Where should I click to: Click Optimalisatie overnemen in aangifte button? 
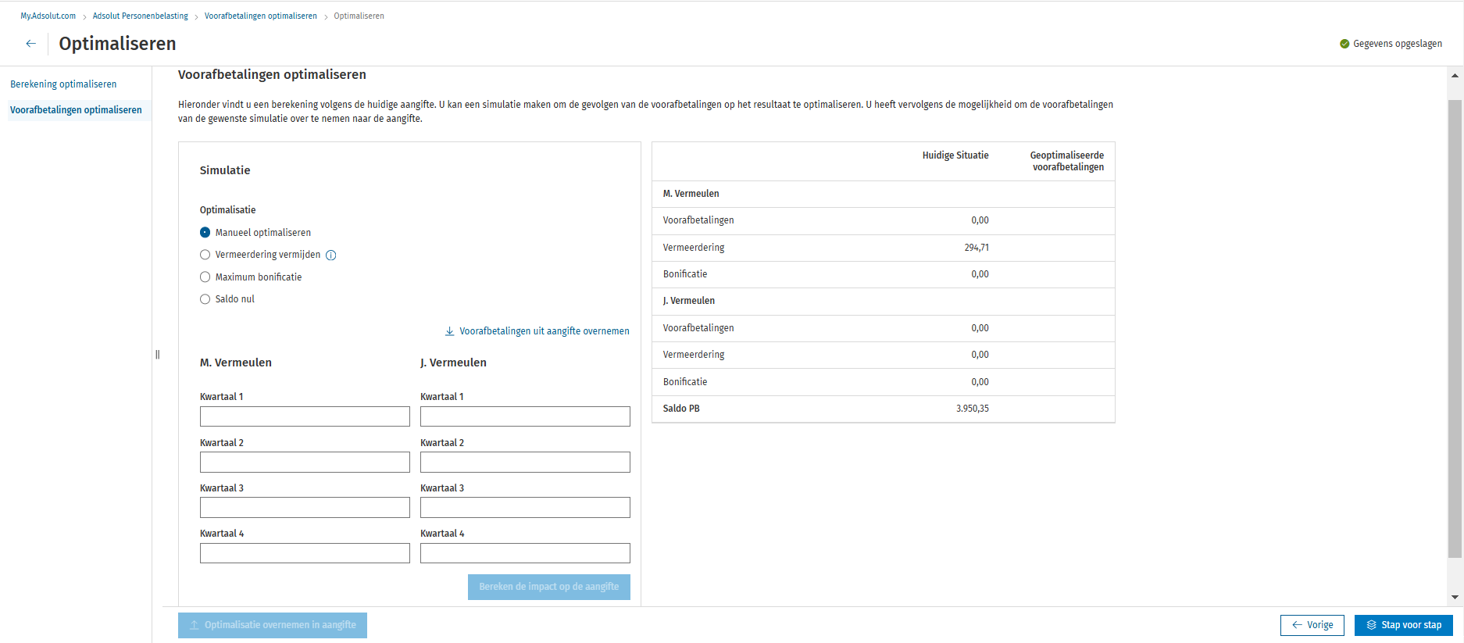click(x=273, y=625)
